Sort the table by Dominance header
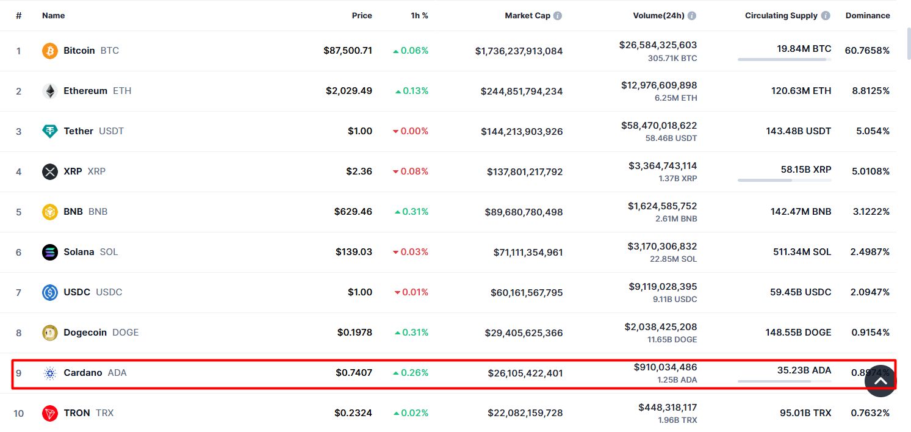This screenshot has height=432, width=911. tap(867, 16)
